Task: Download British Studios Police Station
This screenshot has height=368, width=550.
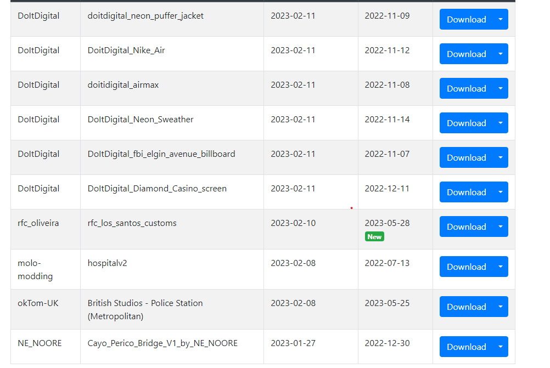Action: click(x=466, y=307)
